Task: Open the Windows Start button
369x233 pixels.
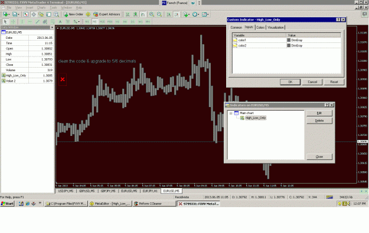Action: coord(7,204)
